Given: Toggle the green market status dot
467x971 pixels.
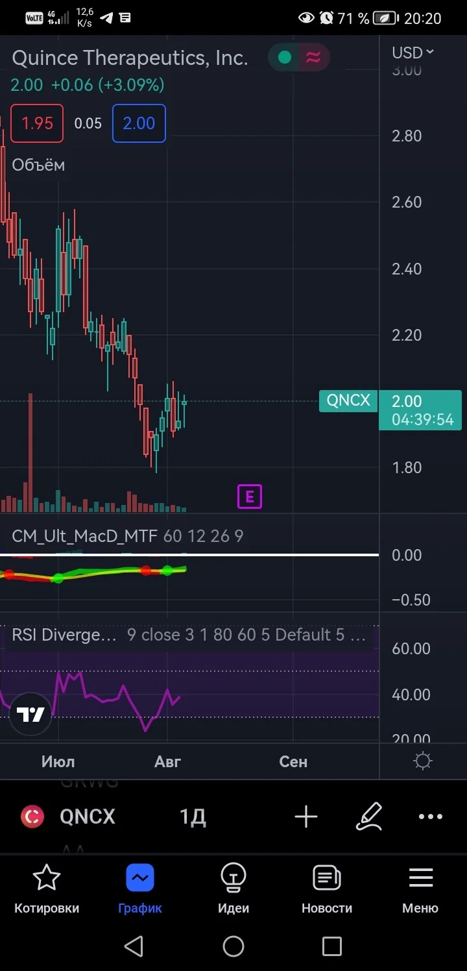Looking at the screenshot, I should click(284, 58).
